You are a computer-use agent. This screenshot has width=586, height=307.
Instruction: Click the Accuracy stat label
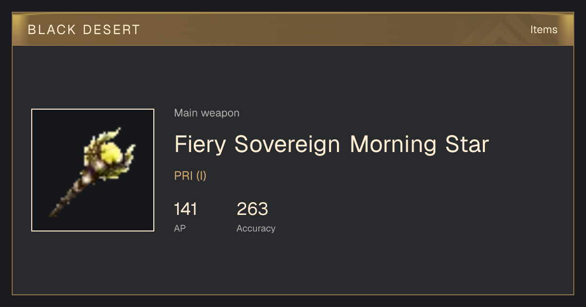click(x=256, y=228)
